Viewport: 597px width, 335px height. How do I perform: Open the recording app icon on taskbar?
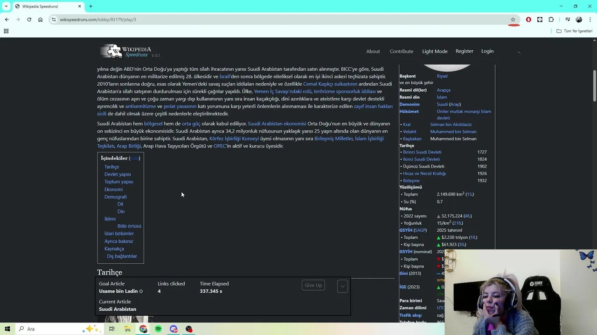coord(189,329)
